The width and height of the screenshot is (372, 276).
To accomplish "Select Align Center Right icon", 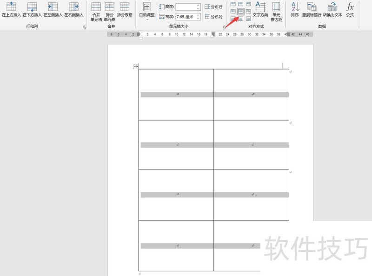I will [x=248, y=11].
